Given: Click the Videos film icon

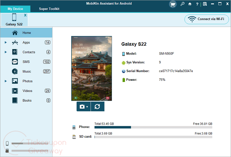Looking at the screenshot, I should [15, 91].
